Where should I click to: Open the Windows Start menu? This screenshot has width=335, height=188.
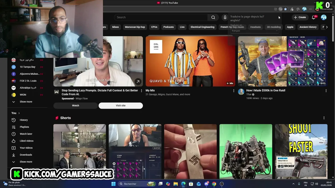pos(113,184)
